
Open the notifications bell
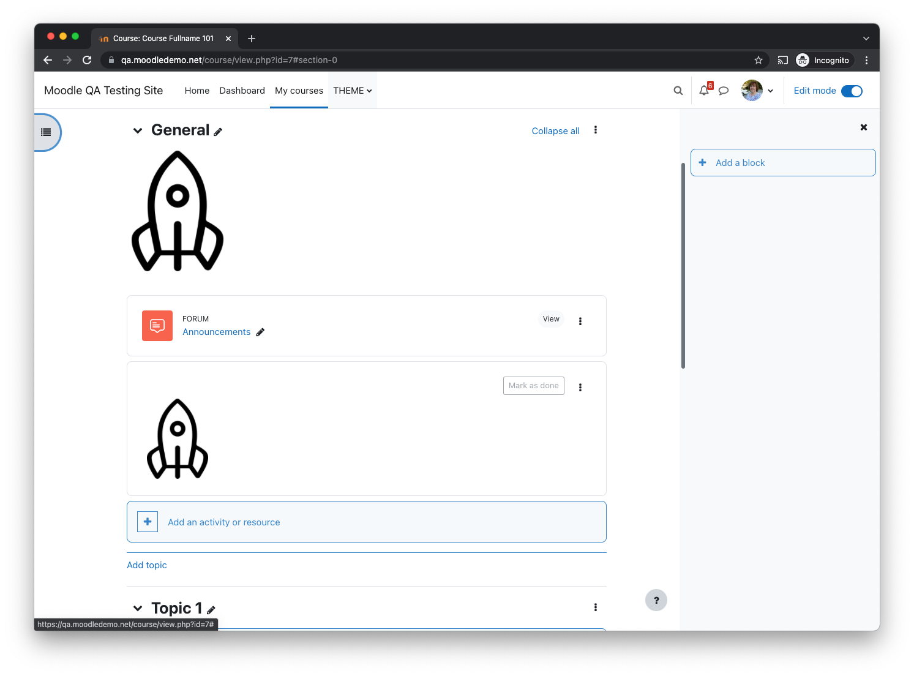(x=704, y=91)
